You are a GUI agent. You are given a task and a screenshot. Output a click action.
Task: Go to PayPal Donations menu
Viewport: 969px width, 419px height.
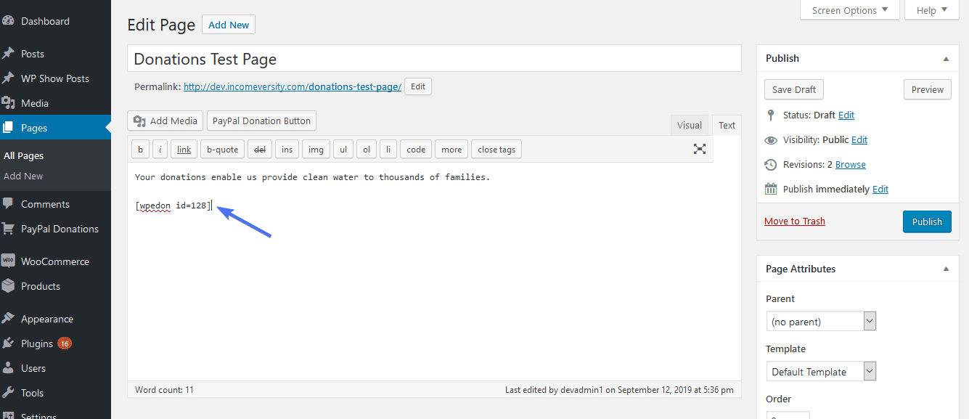(55, 229)
